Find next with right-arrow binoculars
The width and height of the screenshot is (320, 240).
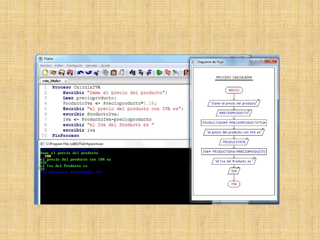149,72
